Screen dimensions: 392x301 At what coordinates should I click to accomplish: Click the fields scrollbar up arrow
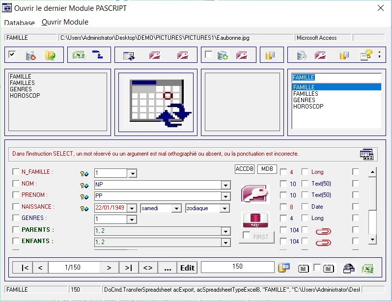372,172
